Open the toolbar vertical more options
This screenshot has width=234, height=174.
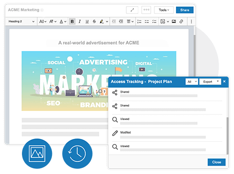(x=191, y=22)
